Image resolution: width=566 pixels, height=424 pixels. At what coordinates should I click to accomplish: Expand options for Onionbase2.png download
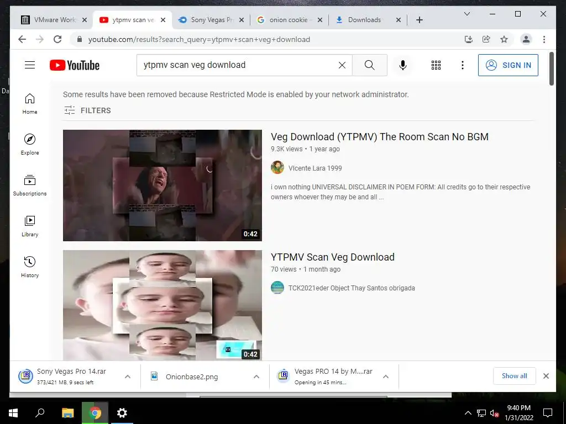(x=256, y=377)
